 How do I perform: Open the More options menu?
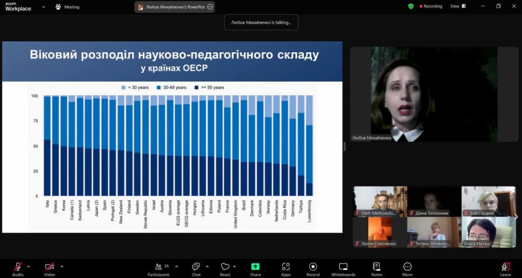pos(407,269)
